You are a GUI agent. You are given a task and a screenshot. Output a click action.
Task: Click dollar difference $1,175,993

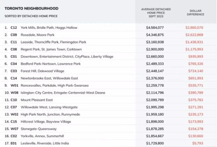click(x=194, y=49)
